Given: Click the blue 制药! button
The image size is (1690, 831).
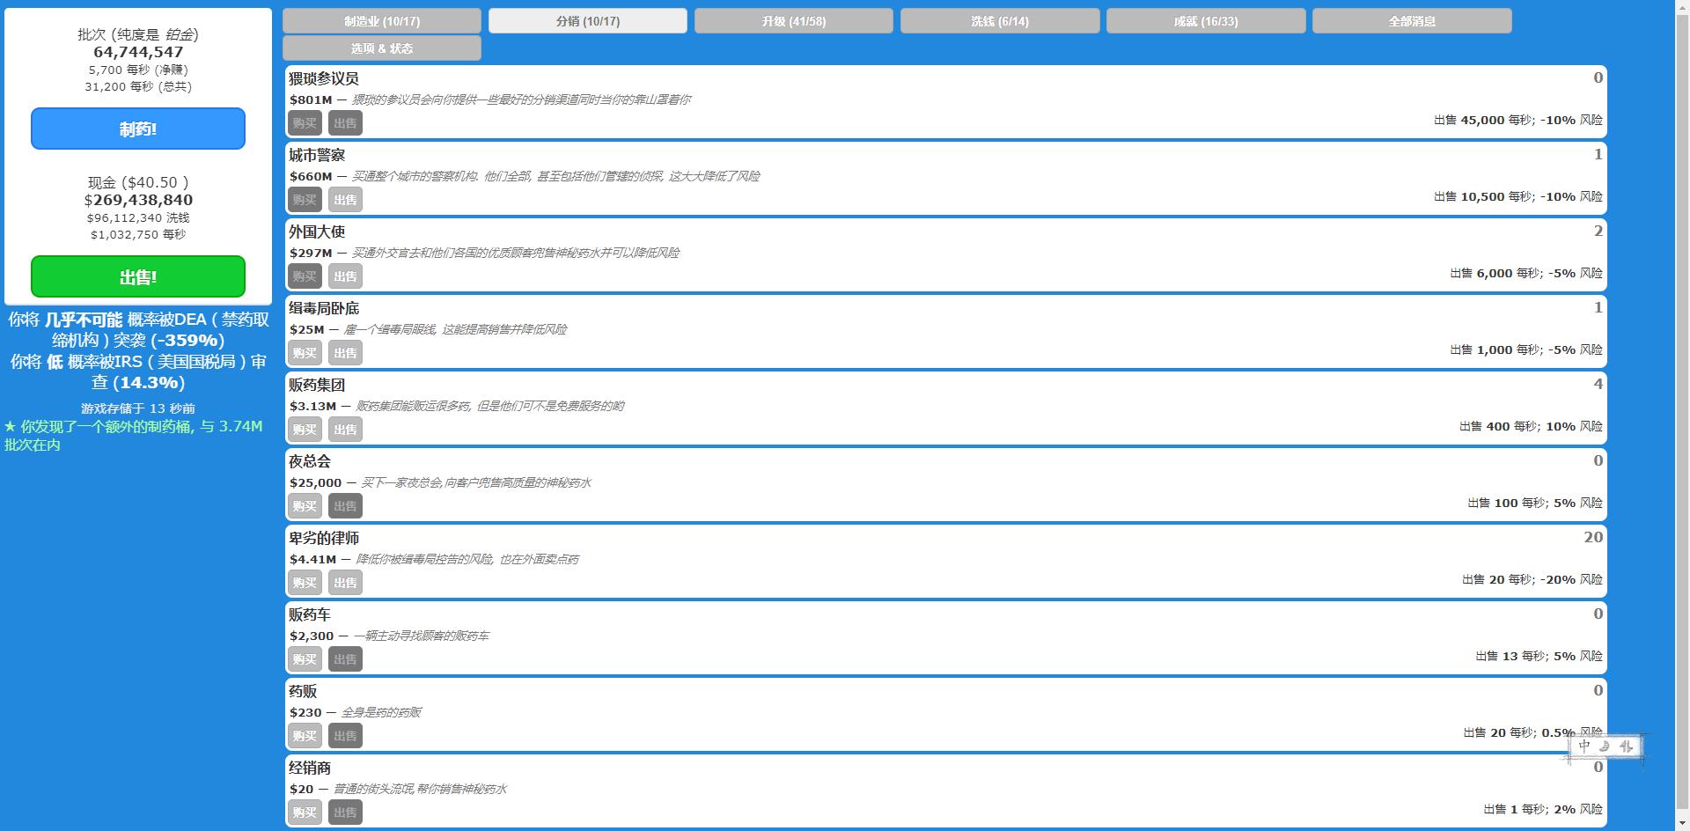Looking at the screenshot, I should (138, 129).
